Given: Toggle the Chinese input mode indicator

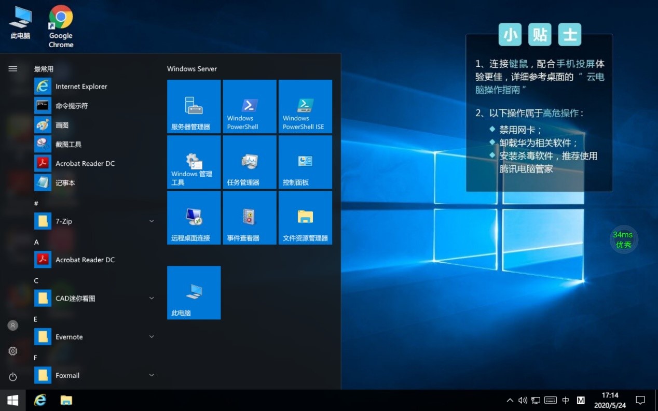Looking at the screenshot, I should point(566,400).
